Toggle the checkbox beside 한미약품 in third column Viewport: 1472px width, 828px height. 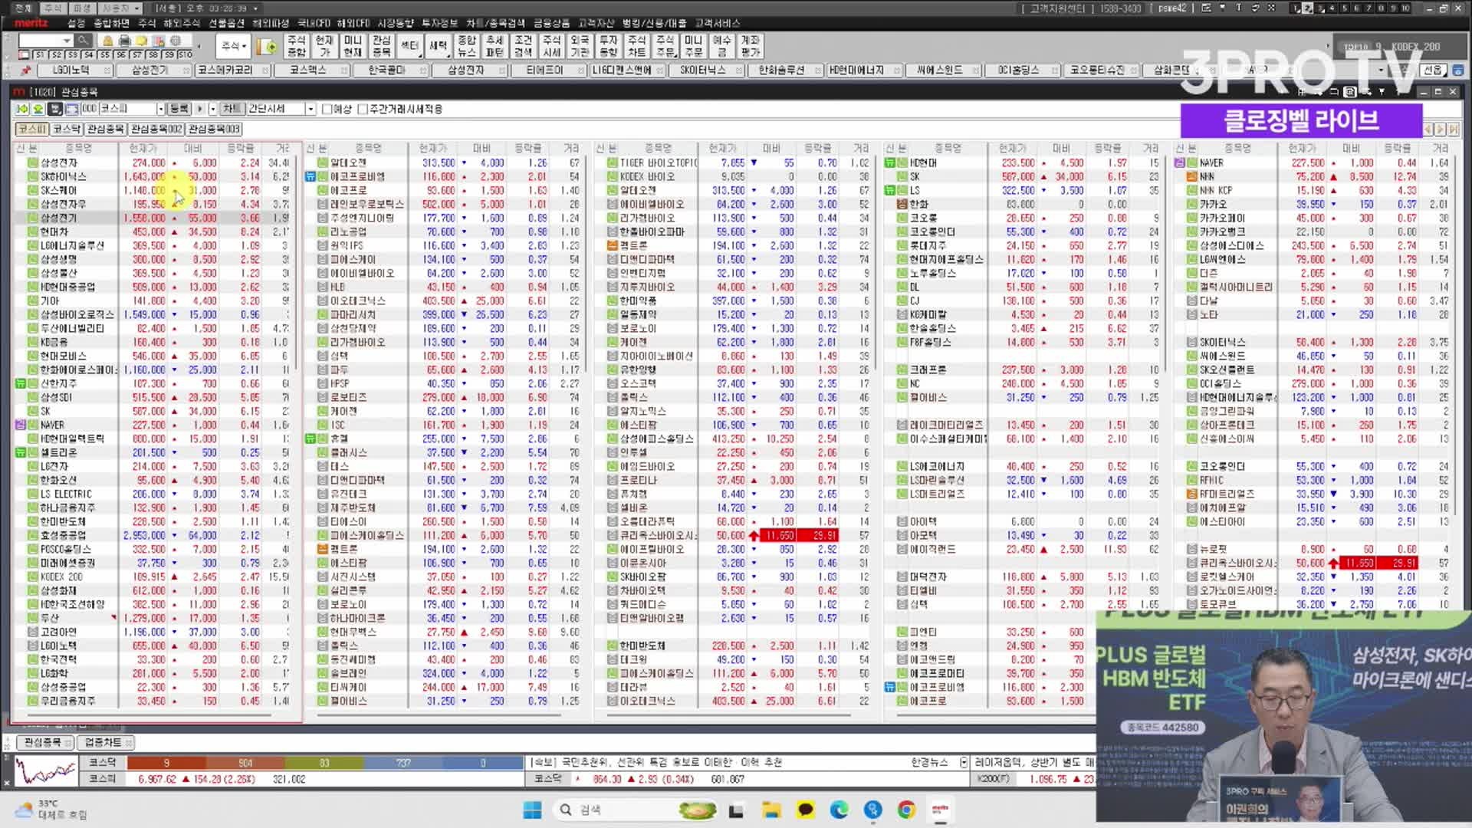point(613,301)
